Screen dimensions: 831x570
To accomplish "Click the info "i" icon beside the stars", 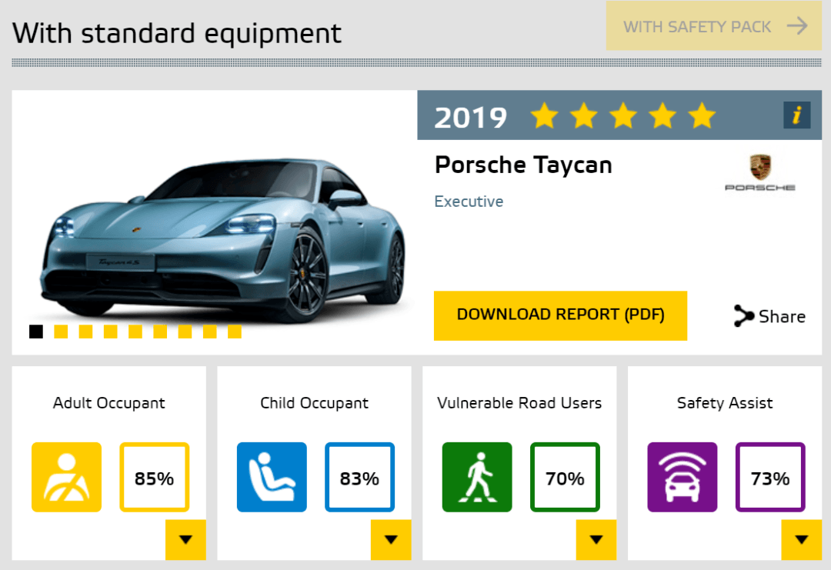I will coord(796,115).
